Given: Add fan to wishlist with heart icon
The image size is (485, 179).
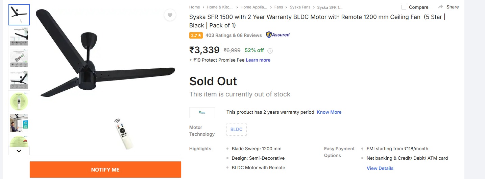Looking at the screenshot, I should point(170,15).
